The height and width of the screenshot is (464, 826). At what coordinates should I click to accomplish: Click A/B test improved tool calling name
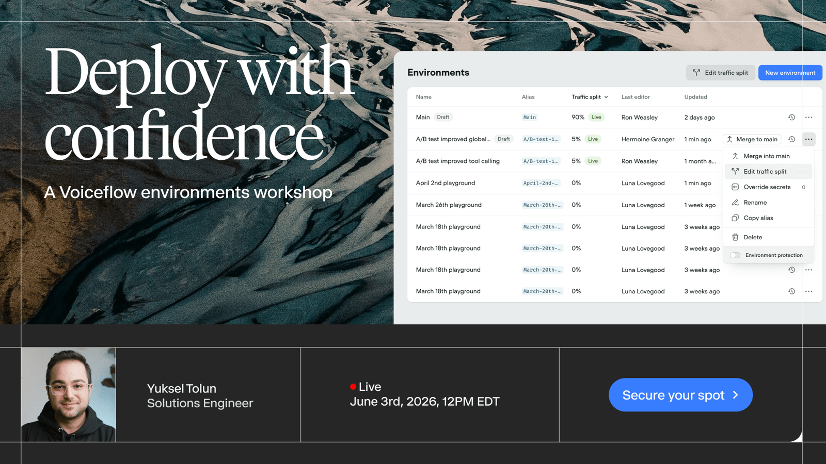coord(458,161)
